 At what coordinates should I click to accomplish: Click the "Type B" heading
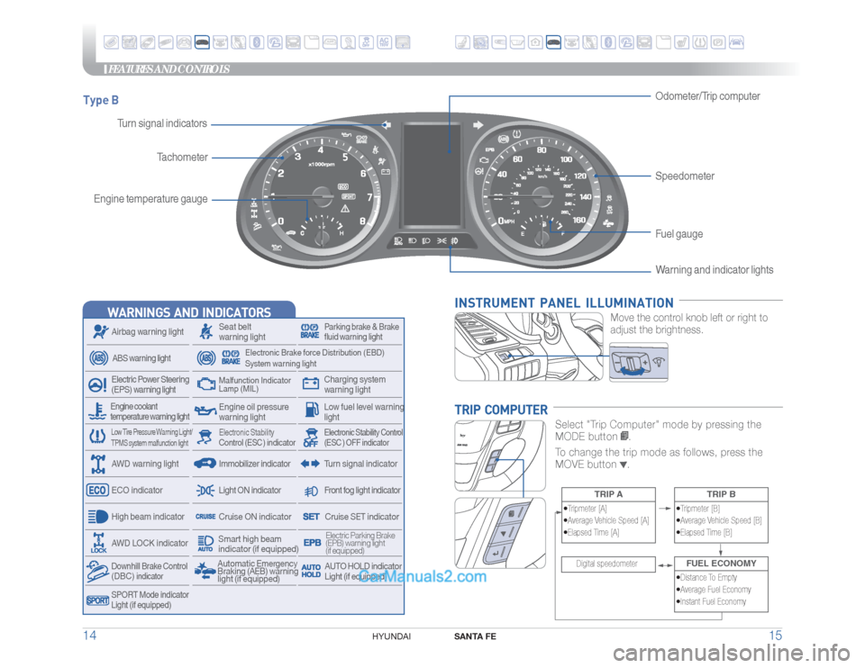[x=101, y=100]
